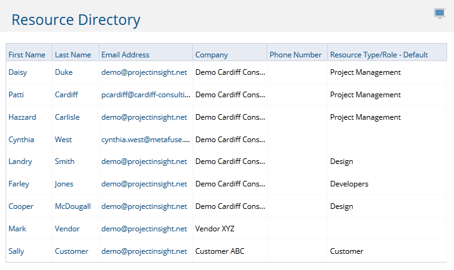Click the pcardiff@cardiff-consulti... email link

(146, 95)
